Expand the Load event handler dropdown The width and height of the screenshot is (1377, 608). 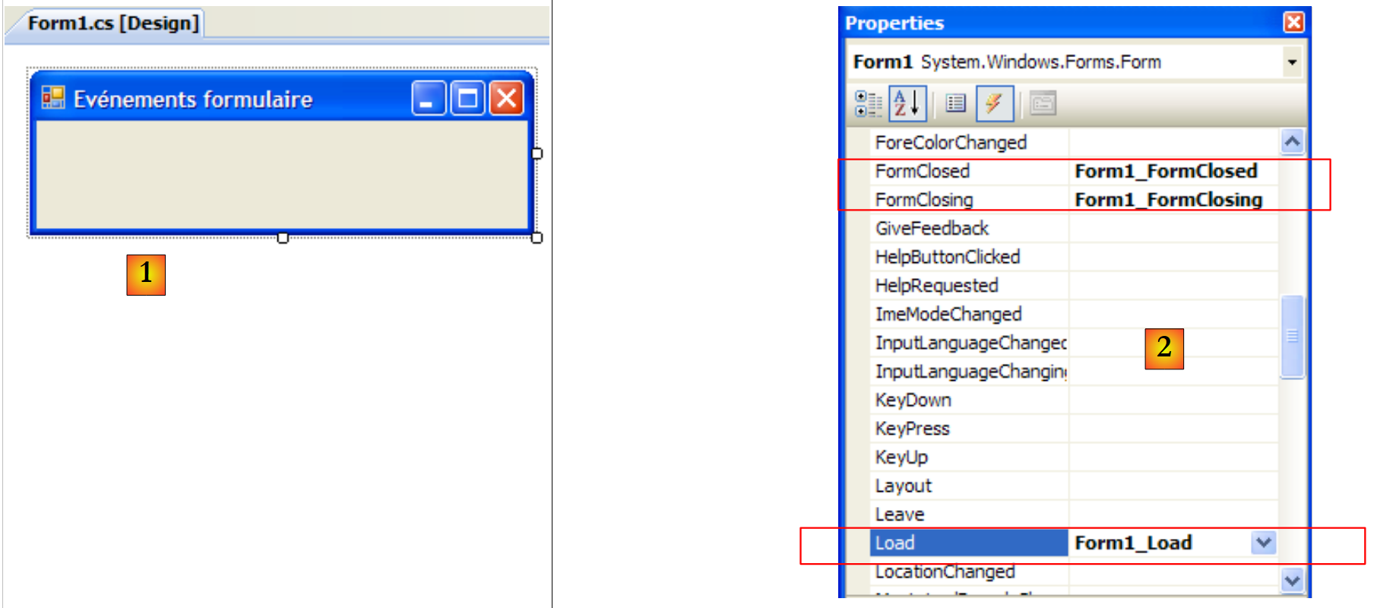[1263, 543]
